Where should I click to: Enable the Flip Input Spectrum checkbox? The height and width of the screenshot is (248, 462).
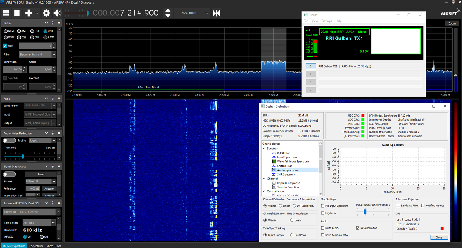pyautogui.click(x=323, y=206)
